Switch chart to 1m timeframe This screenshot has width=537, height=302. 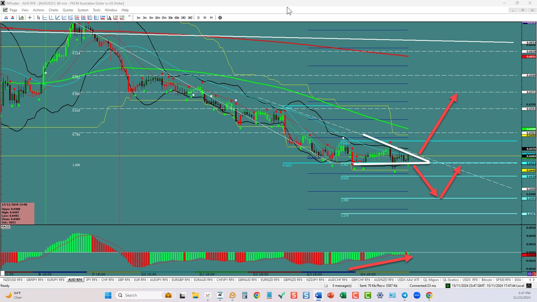(x=139, y=18)
